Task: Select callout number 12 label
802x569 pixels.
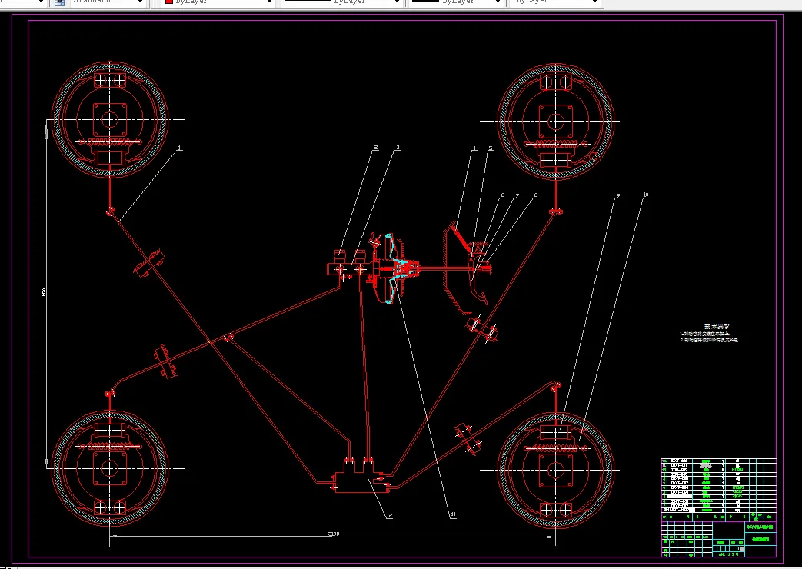Action: pos(389,515)
